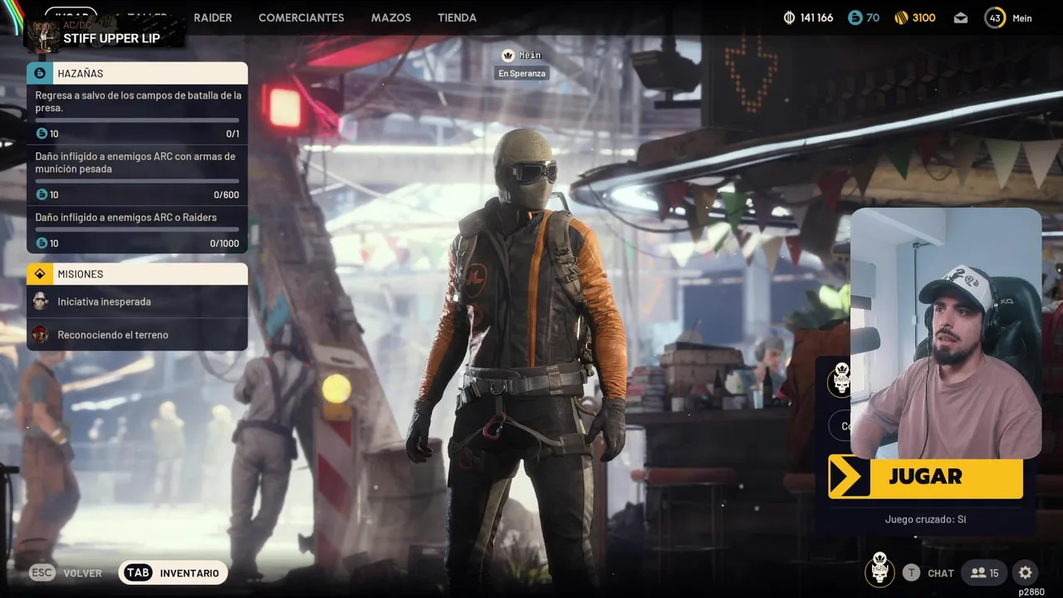The image size is (1063, 598).
Task: Open the mission Reconociendo el terreno
Action: pyautogui.click(x=137, y=335)
